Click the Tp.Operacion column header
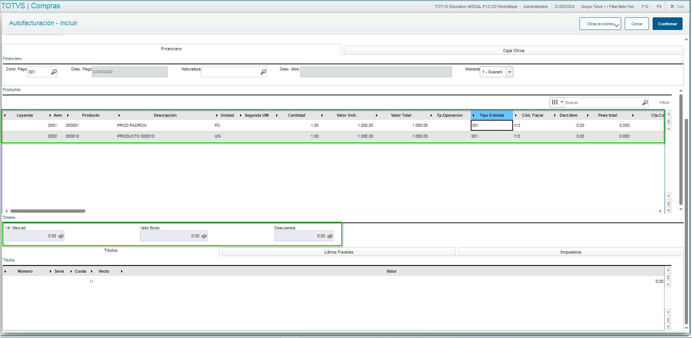Image resolution: width=692 pixels, height=338 pixels. (x=449, y=115)
